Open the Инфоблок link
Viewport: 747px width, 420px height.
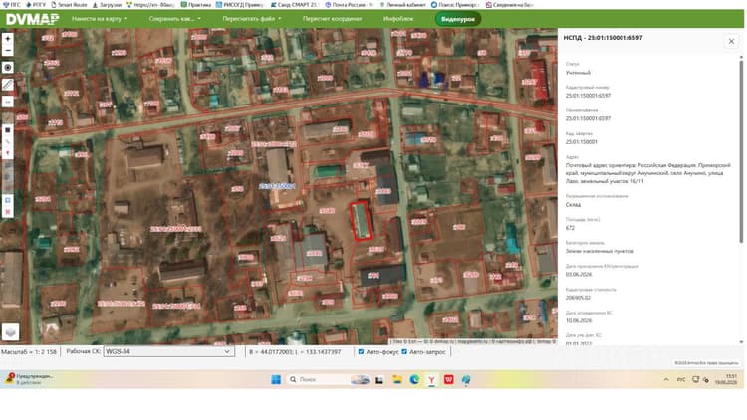point(398,19)
